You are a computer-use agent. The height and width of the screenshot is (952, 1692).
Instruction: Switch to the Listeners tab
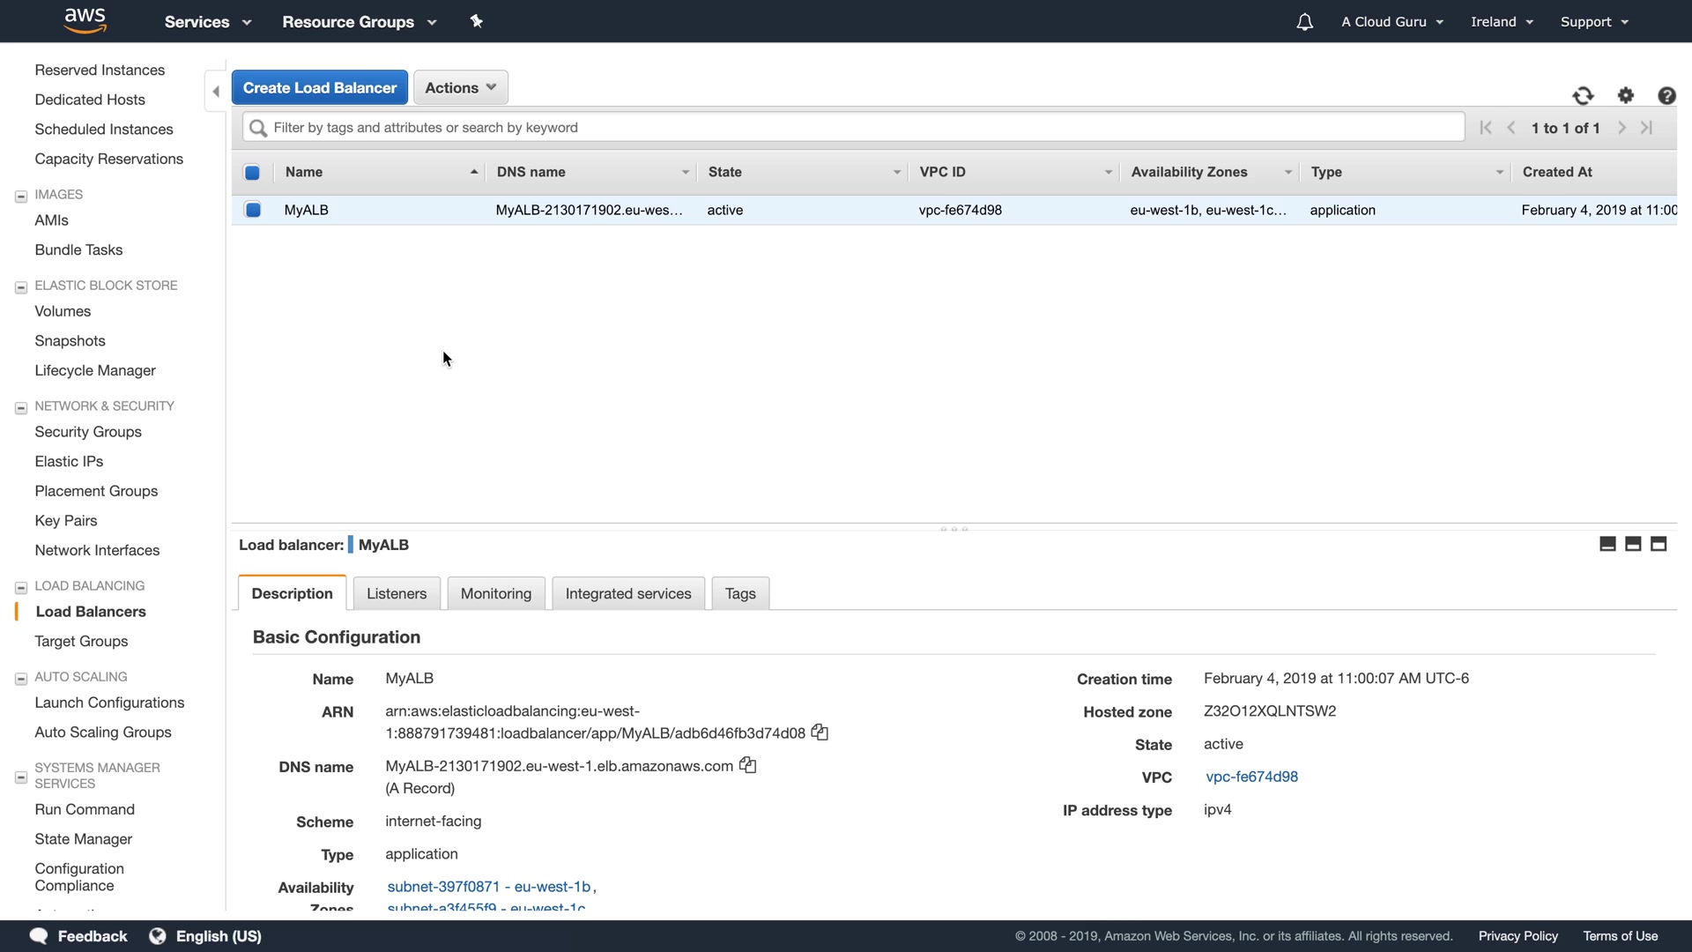[396, 593]
